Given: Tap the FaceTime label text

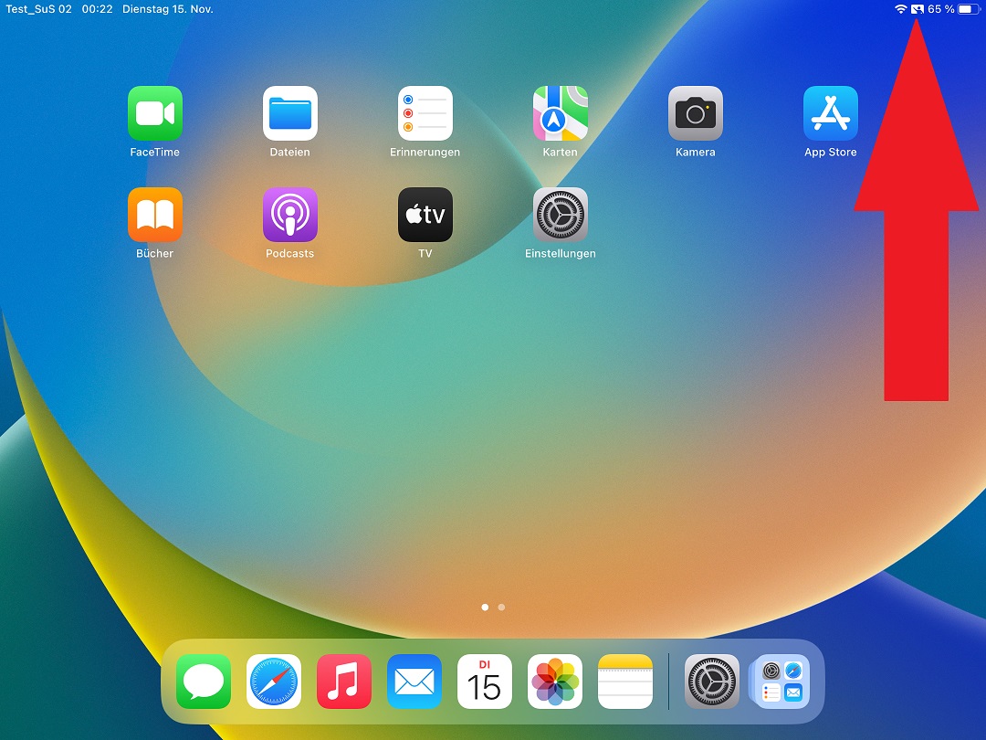Looking at the screenshot, I should click(x=154, y=152).
